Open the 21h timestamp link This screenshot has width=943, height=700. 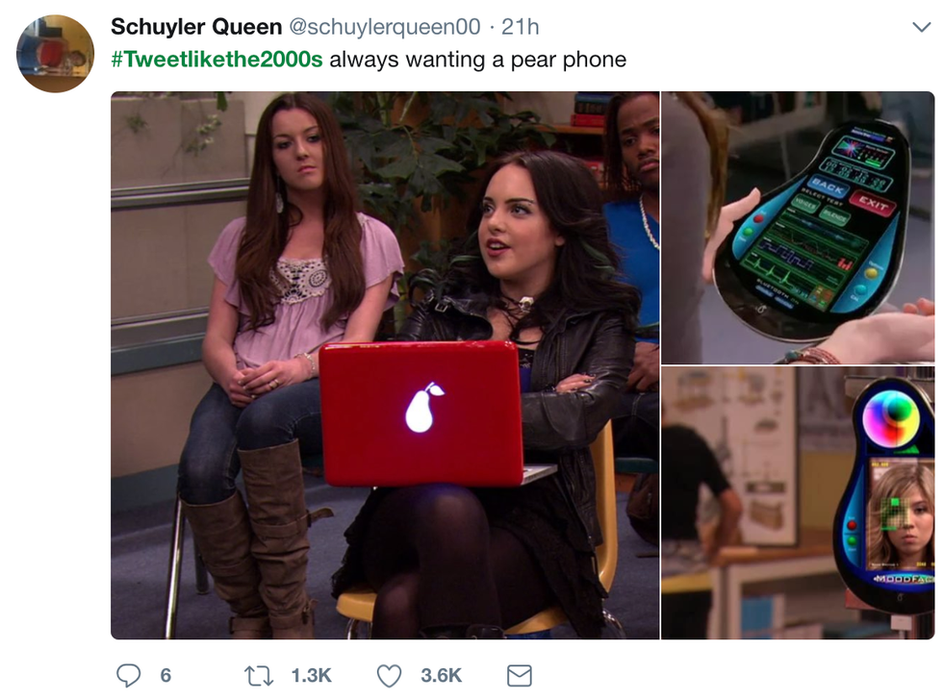coord(521,27)
